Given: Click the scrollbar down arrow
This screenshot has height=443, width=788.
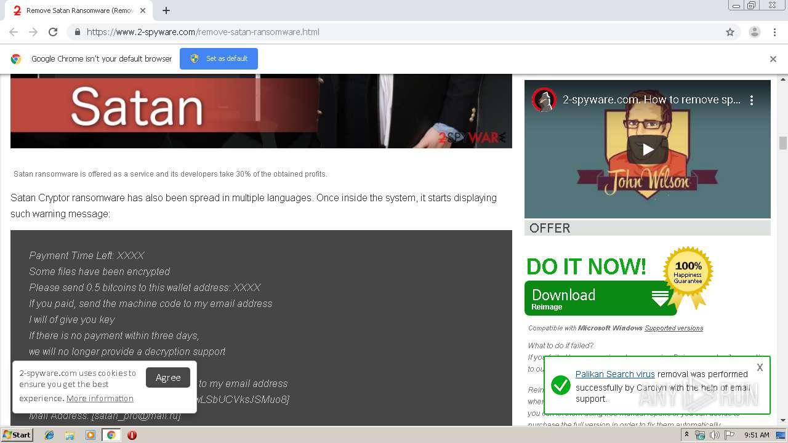Looking at the screenshot, I should [783, 420].
